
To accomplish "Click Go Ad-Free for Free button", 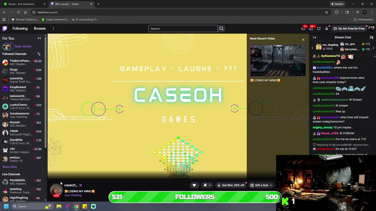I will (349, 28).
